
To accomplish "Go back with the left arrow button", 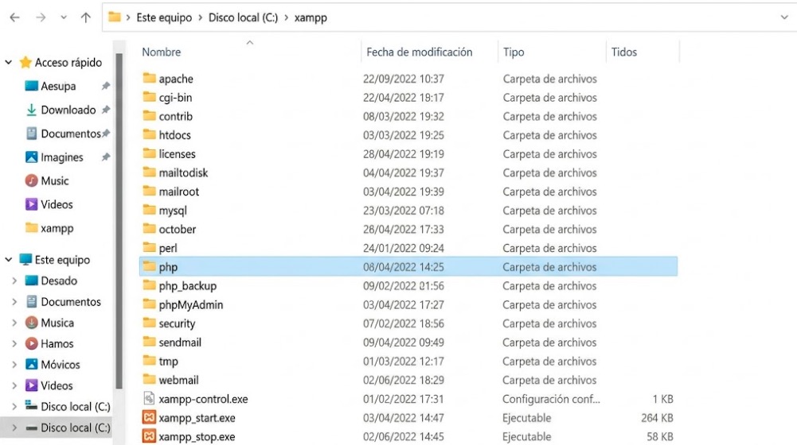I will [15, 17].
